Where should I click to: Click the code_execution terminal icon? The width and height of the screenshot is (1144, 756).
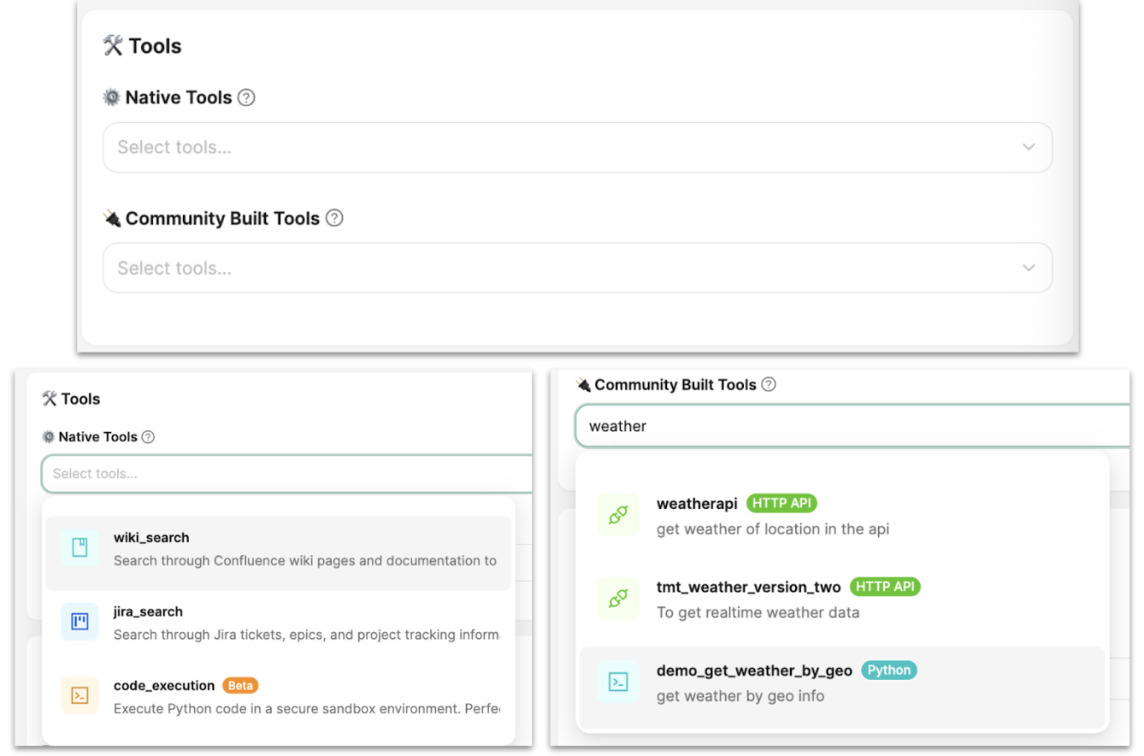coord(80,695)
